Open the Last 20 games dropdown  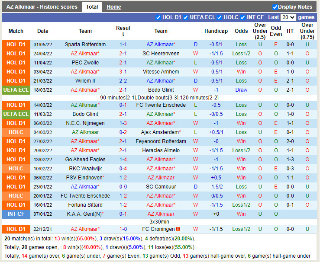click(288, 17)
